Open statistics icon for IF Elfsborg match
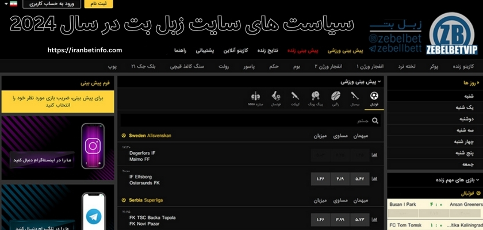The height and width of the screenshot is (230, 483). (x=375, y=179)
